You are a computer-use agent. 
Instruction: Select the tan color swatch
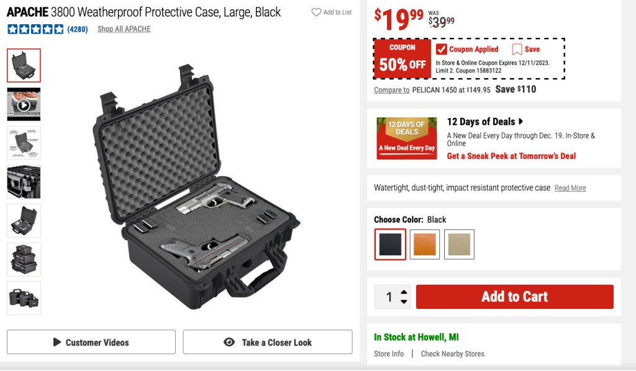click(459, 244)
